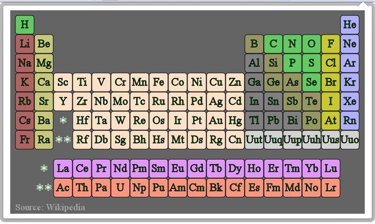This screenshot has width=375, height=224.
Task: Select the Rubidium (Rb) tile
Action: (x=25, y=101)
